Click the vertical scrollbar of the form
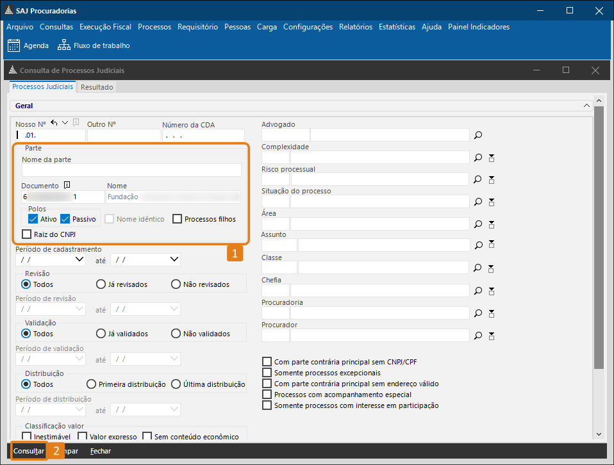614x465 pixels. (599, 237)
